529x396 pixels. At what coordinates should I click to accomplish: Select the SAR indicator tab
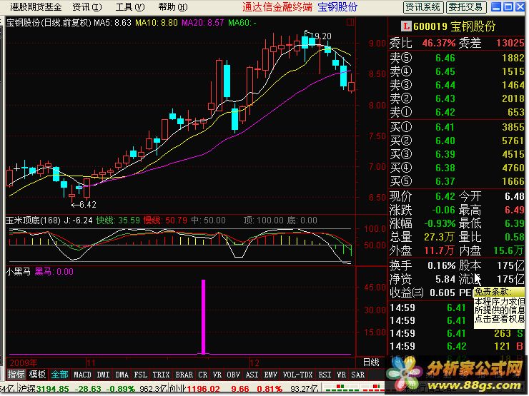tap(357, 375)
